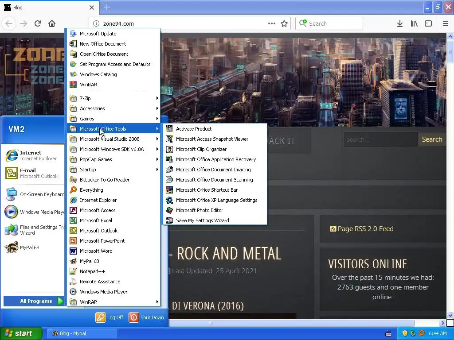
Task: Launch Microsoft Update from programs list
Action: (x=114, y=34)
